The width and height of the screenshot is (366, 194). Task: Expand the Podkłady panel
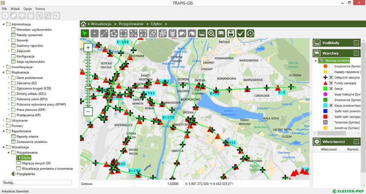coord(356,43)
